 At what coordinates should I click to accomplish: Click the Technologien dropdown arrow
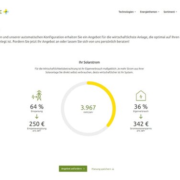click(135, 12)
